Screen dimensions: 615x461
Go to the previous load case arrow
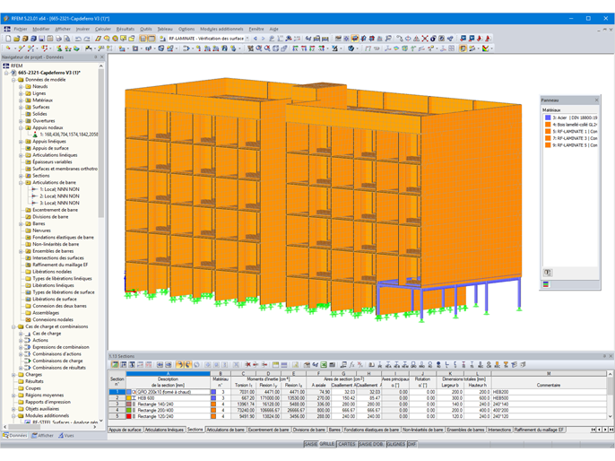pyautogui.click(x=256, y=39)
